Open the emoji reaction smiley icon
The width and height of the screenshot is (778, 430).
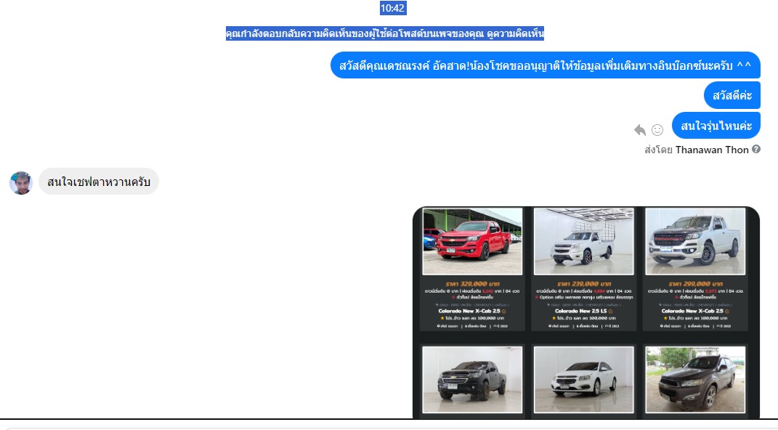[x=657, y=130]
